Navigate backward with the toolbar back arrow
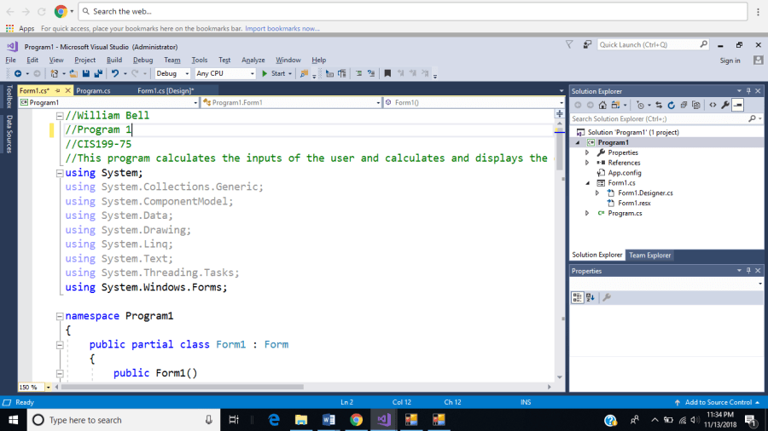 pyautogui.click(x=18, y=73)
